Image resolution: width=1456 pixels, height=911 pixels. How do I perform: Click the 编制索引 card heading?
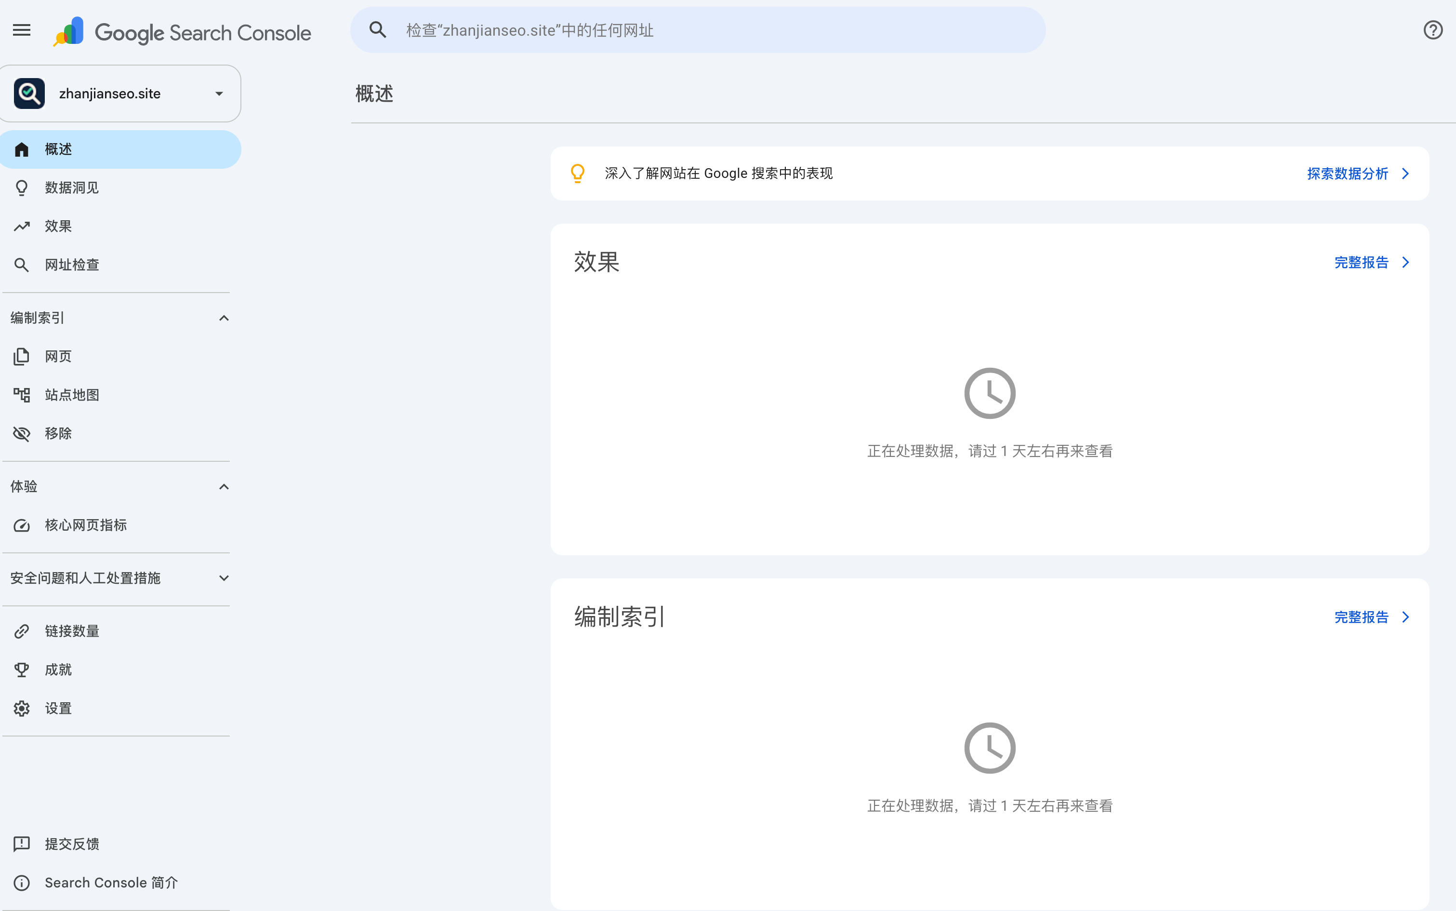(x=620, y=617)
